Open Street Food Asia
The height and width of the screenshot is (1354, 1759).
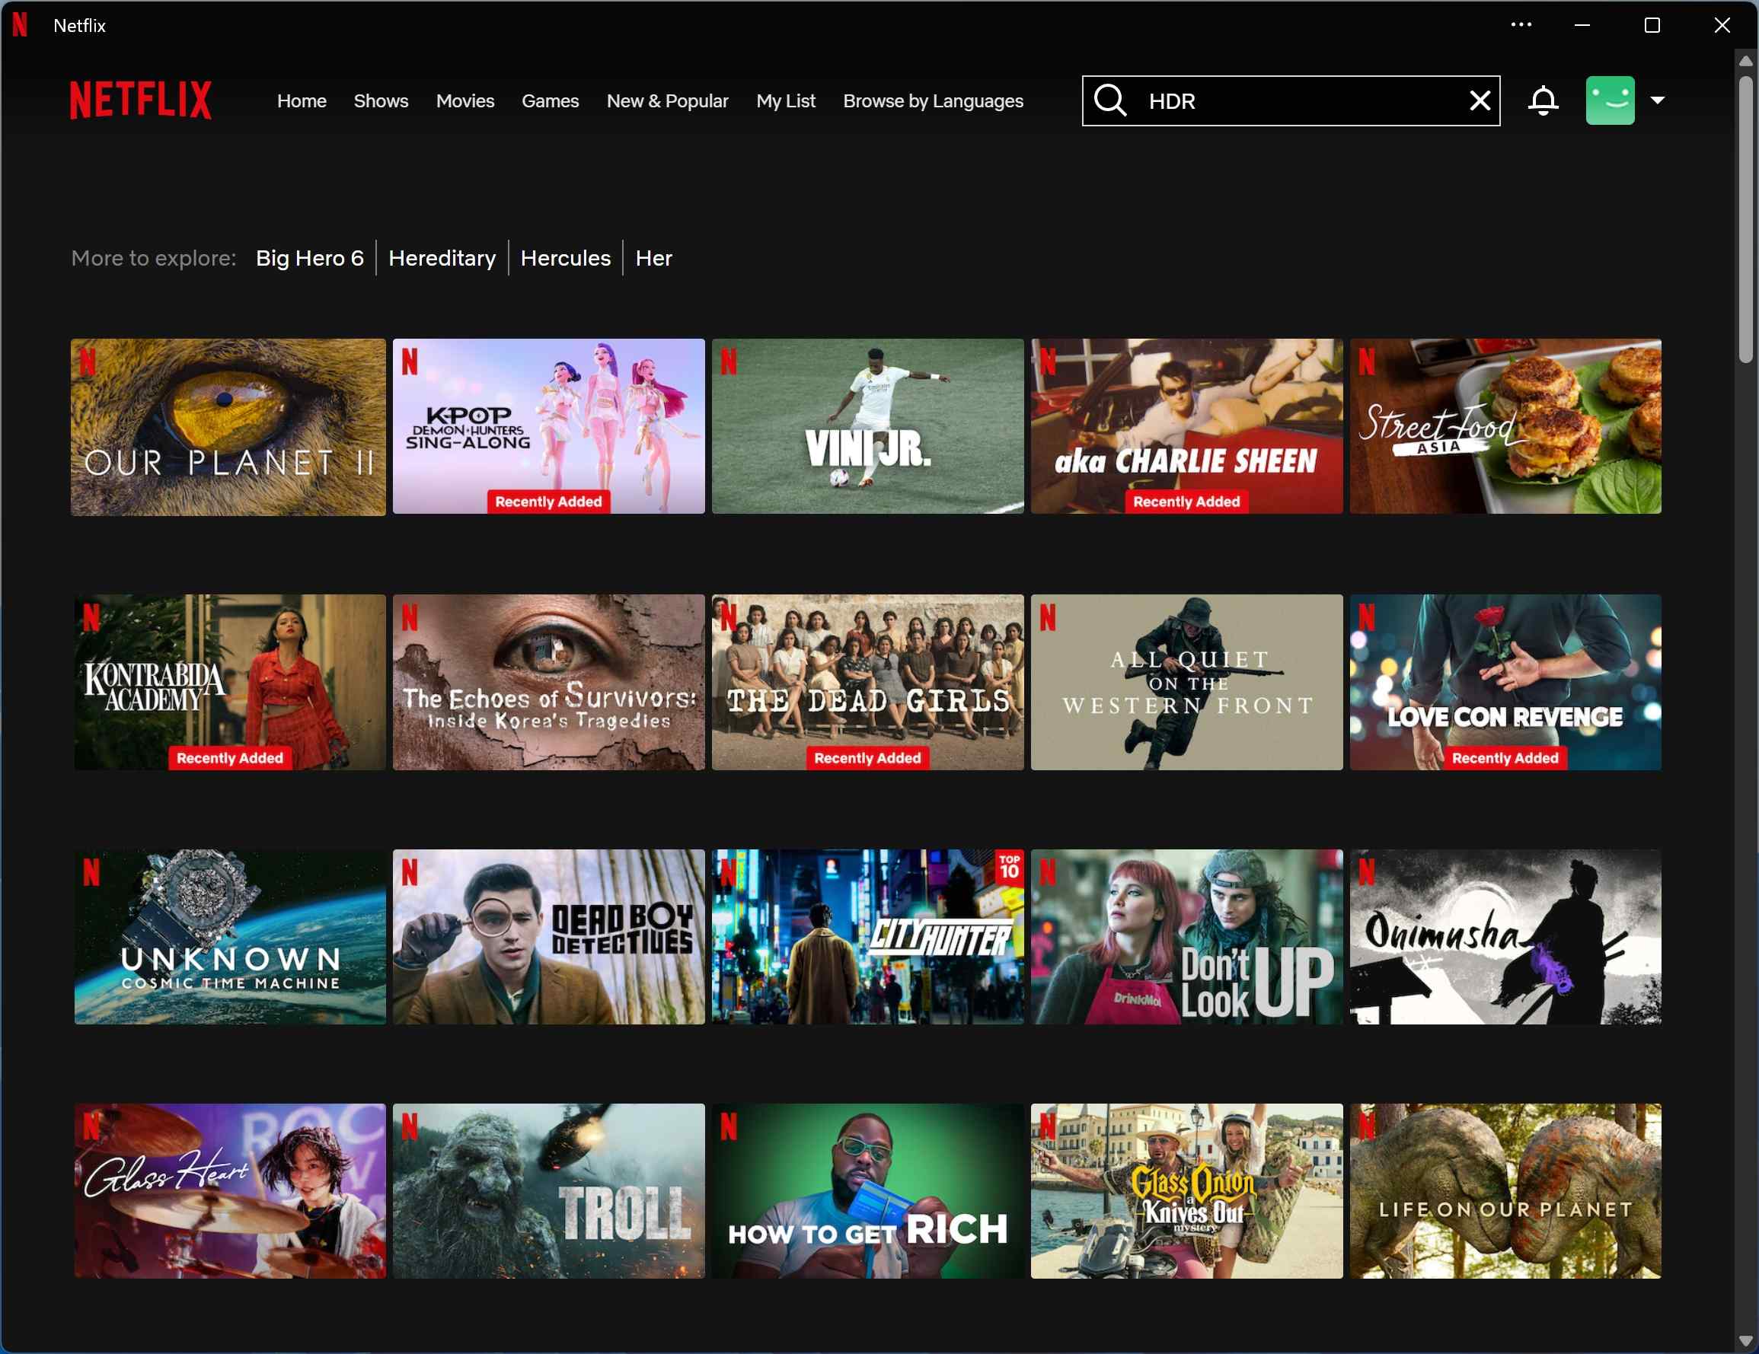click(x=1505, y=426)
